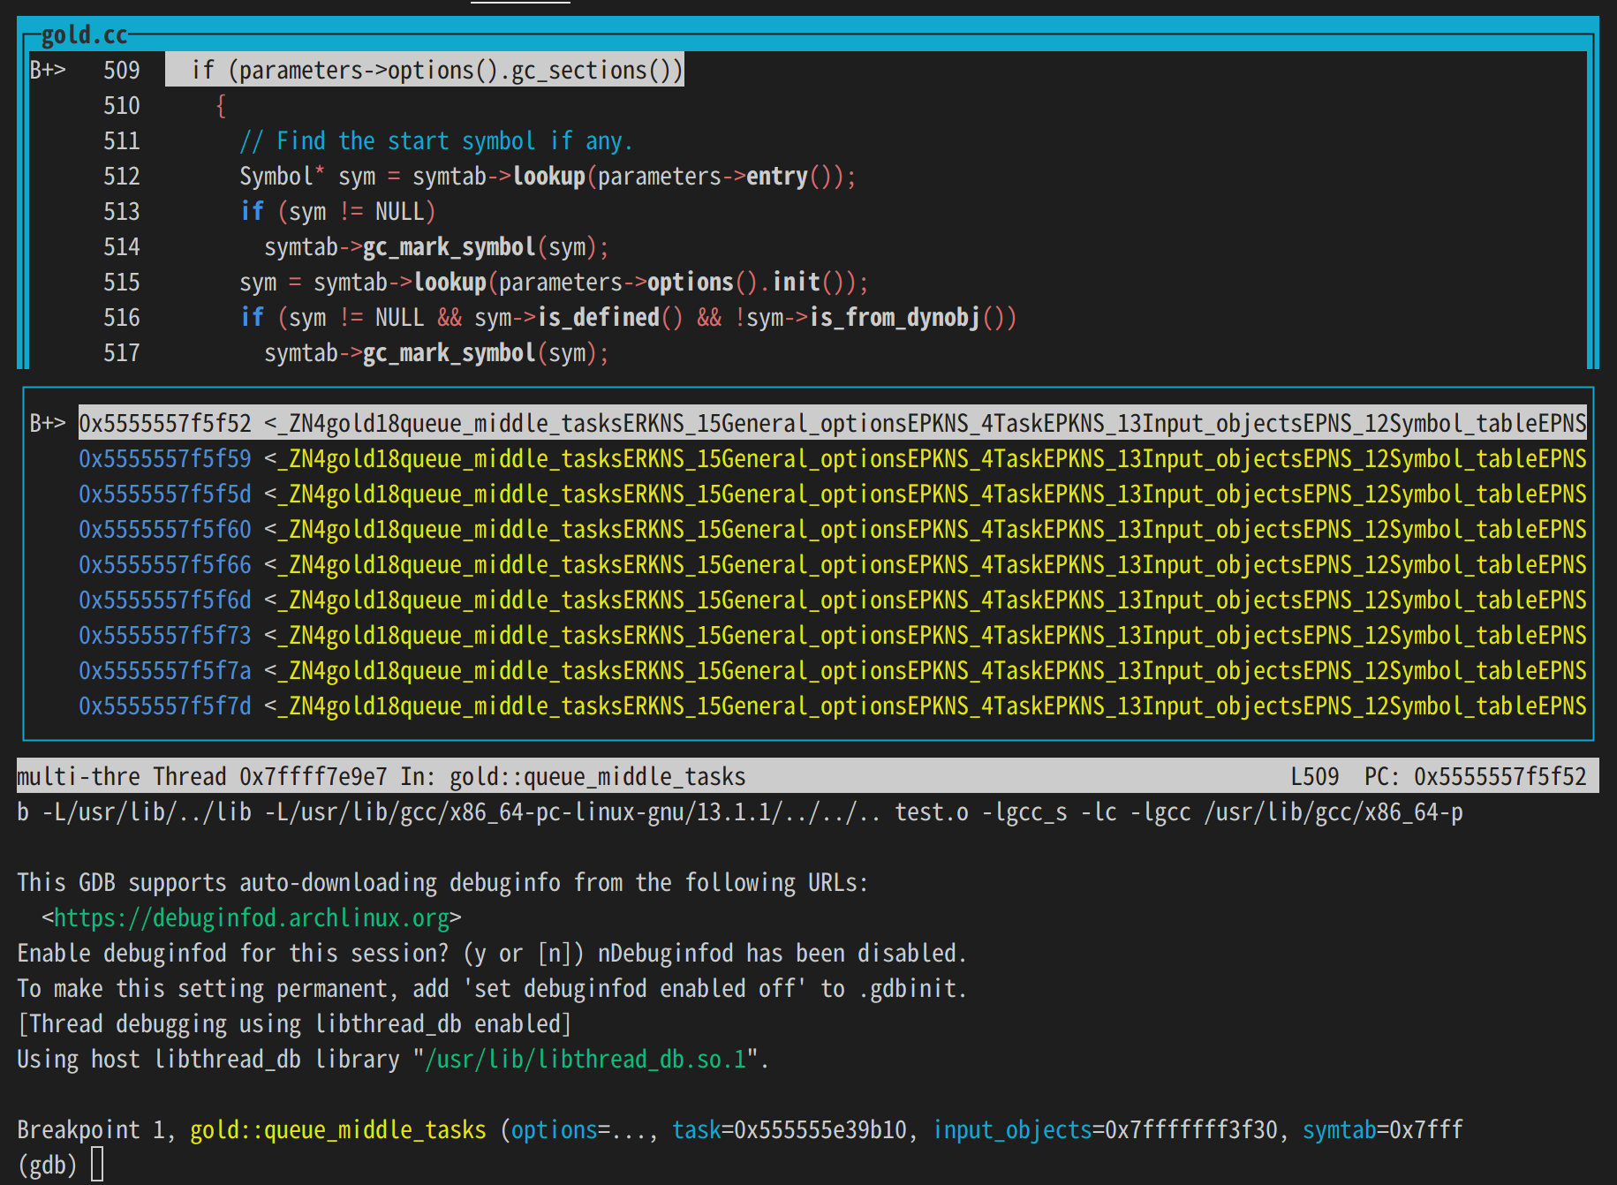Select assembly address 0x5555557f5f52
Viewport: 1617px width, 1185px height.
165,423
